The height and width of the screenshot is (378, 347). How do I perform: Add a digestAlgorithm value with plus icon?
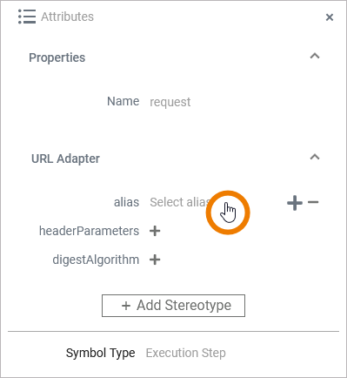155,260
